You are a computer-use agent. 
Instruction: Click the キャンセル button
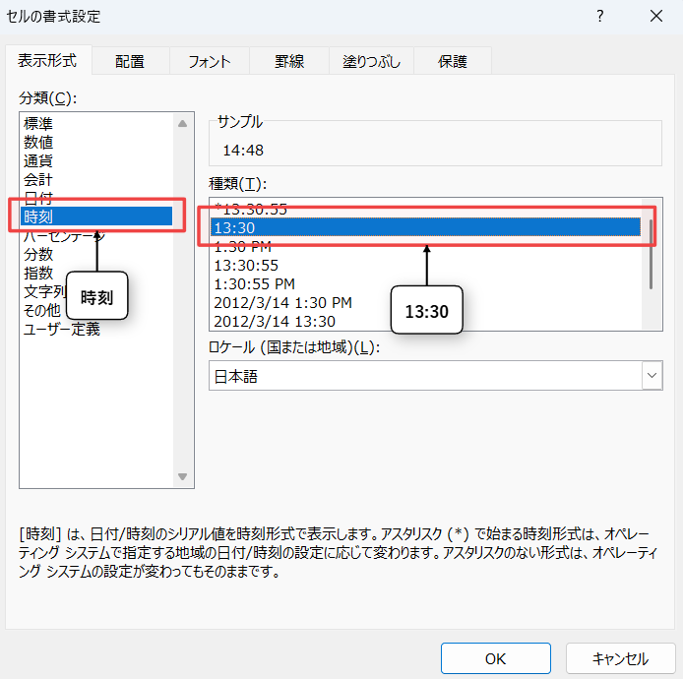coord(620,658)
